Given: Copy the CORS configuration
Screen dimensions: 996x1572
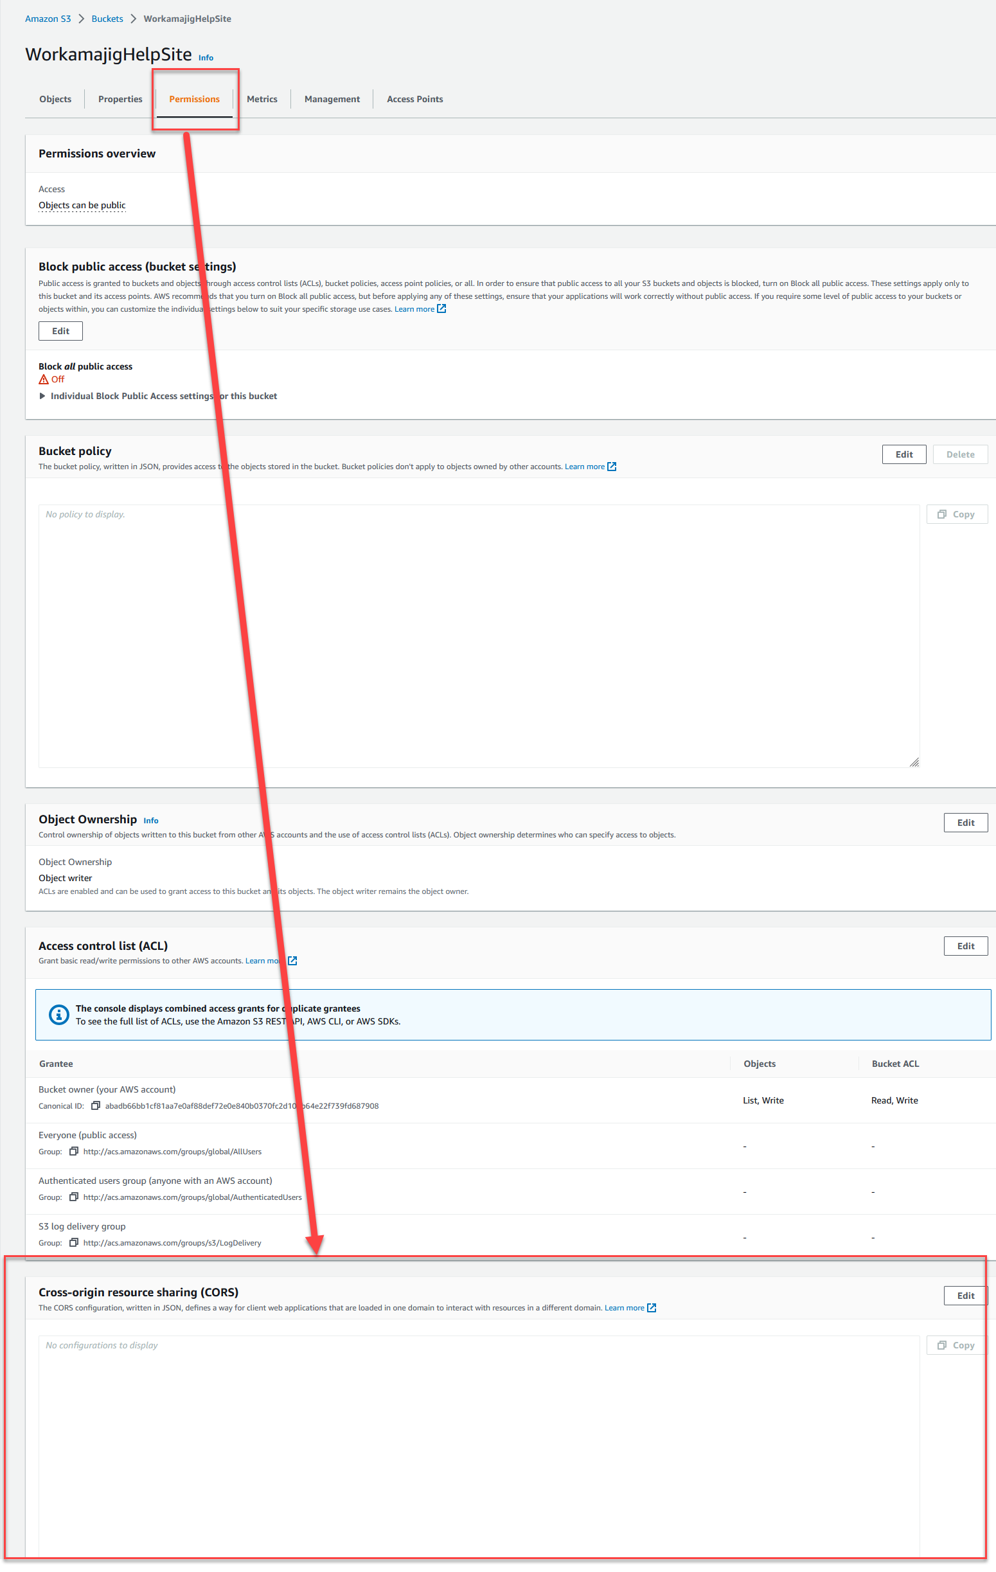Looking at the screenshot, I should click(957, 1346).
